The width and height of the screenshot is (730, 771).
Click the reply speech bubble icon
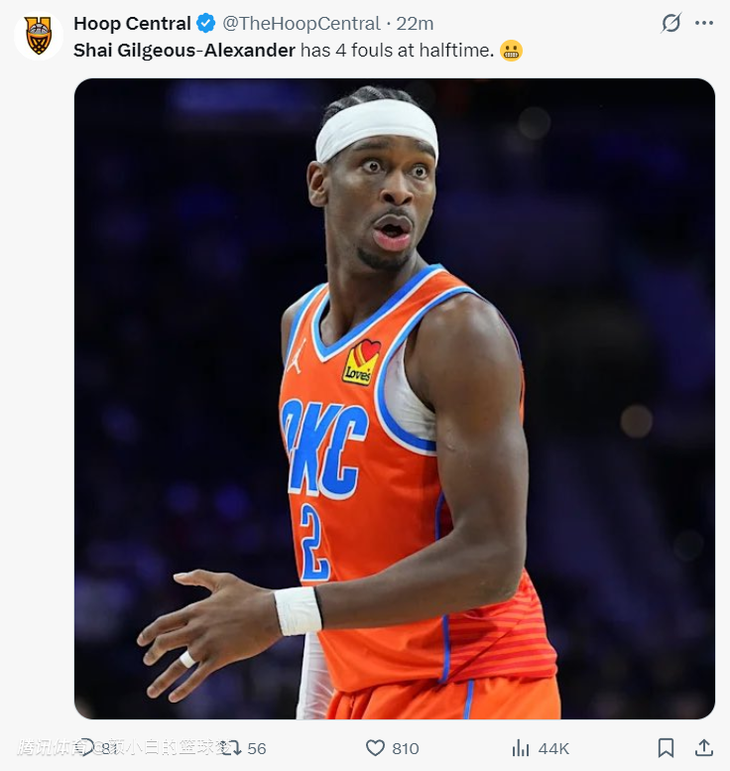click(86, 747)
